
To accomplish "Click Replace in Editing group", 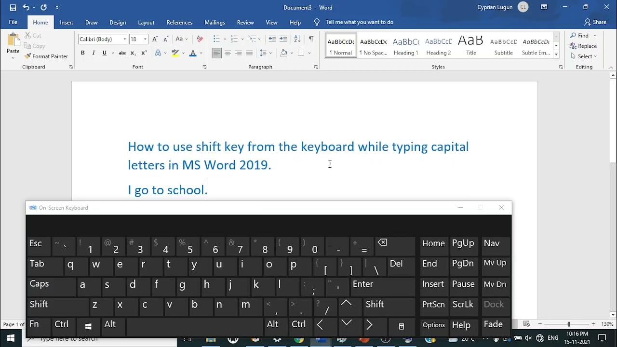I will 583,46.
